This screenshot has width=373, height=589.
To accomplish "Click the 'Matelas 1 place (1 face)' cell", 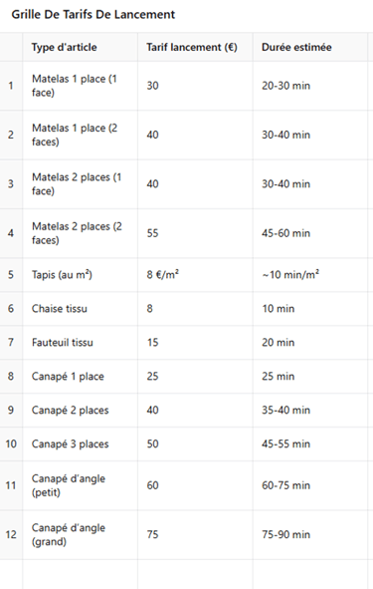I will tap(80, 86).
